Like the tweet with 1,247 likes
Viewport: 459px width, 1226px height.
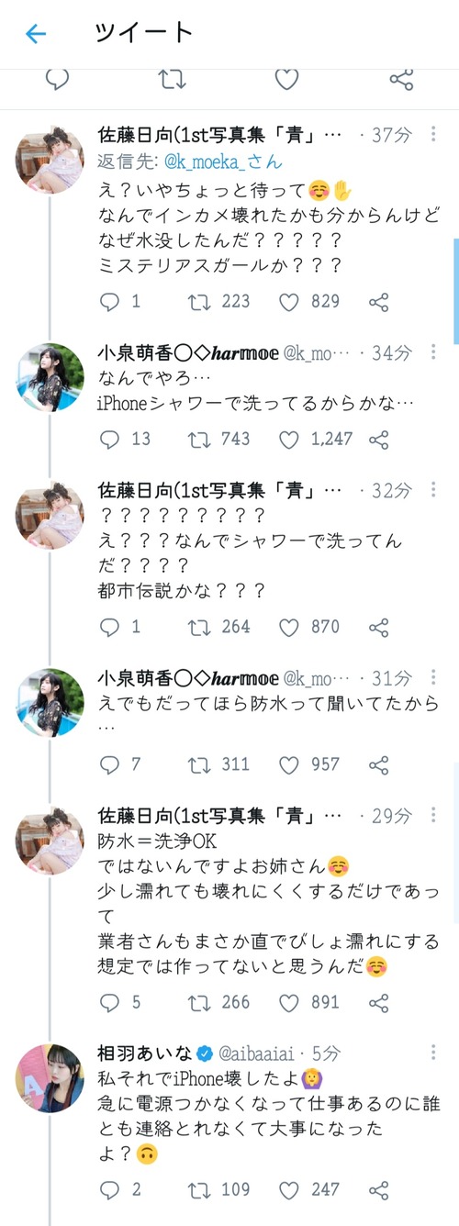(x=289, y=439)
